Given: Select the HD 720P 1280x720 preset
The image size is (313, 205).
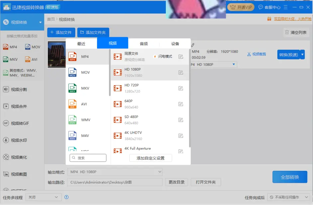Looking at the screenshot, I should click(150, 88).
